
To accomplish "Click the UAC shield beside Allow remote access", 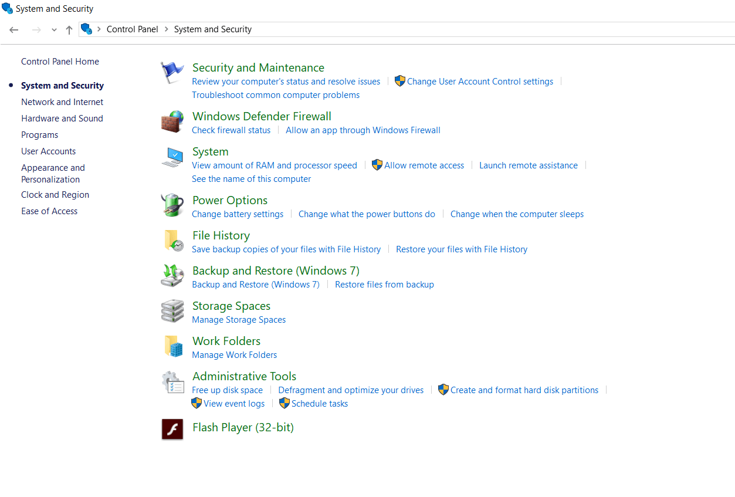I will pyautogui.click(x=377, y=165).
